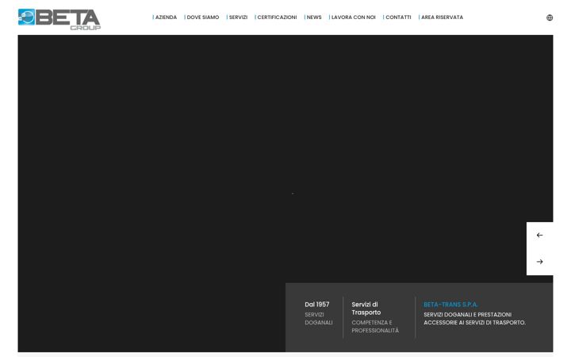This screenshot has width=571, height=357.
Task: Click the Servizi Doganali subtitle under Dal 1957
Action: [319, 318]
